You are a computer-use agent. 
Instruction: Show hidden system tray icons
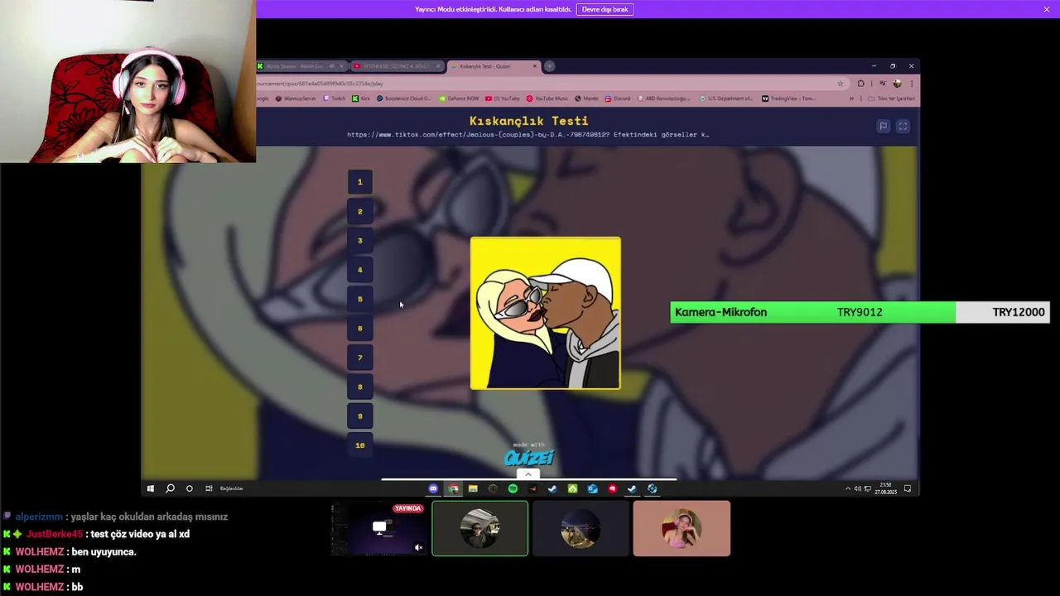click(847, 488)
